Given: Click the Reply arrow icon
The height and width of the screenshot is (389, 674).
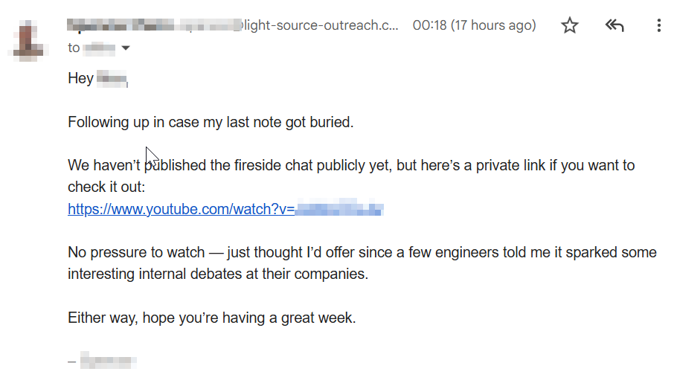Looking at the screenshot, I should point(614,26).
